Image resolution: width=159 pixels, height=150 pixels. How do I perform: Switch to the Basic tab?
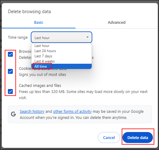pos(39,23)
